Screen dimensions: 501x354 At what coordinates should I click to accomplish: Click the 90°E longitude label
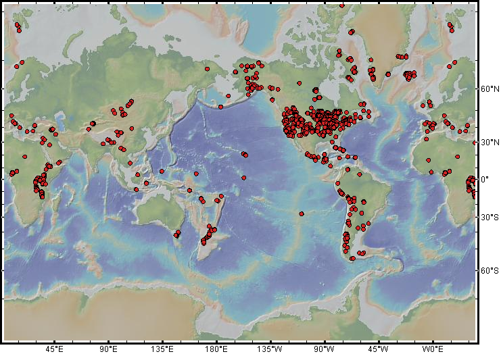[109, 349]
